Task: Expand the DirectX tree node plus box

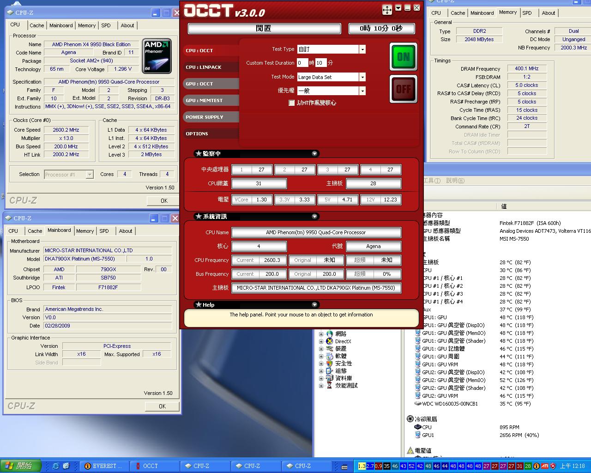Action: (321, 341)
